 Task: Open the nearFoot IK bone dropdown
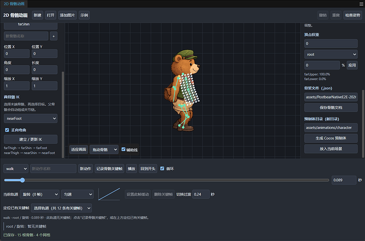click(x=31, y=119)
